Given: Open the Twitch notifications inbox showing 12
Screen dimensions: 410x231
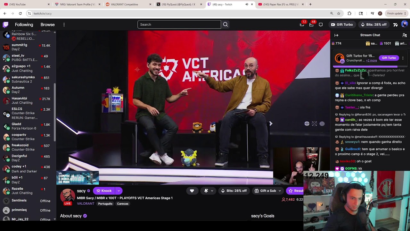Looking at the screenshot, I should [302, 24].
